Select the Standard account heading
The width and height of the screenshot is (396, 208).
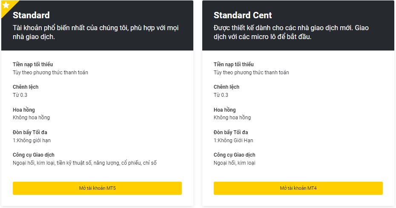[31, 15]
